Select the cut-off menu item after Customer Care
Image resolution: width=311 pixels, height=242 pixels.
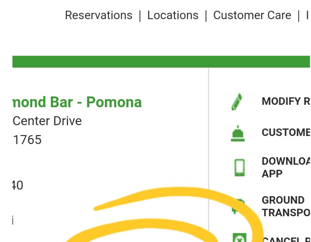coord(307,15)
